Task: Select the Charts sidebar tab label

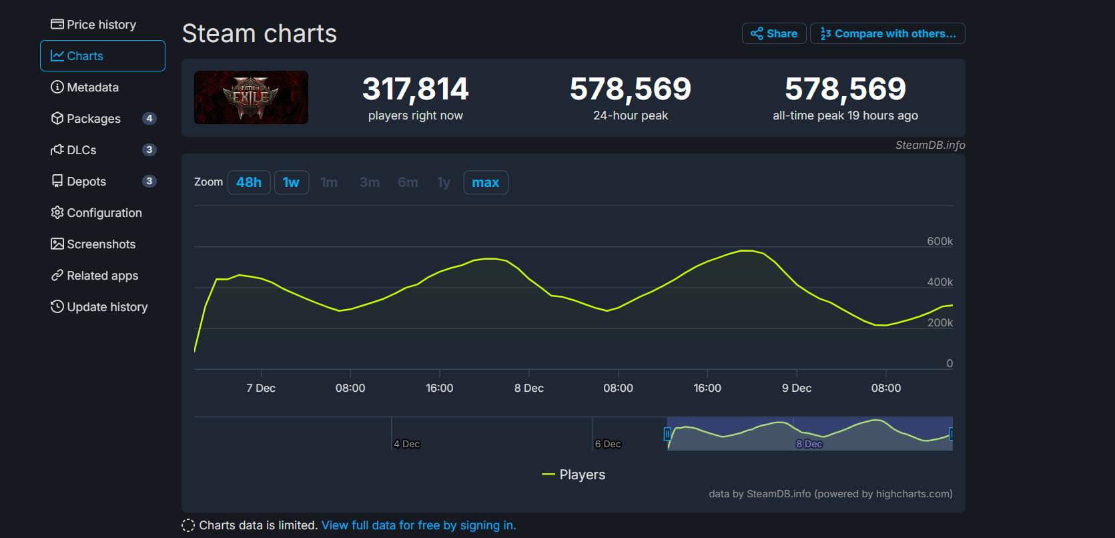Action: (85, 55)
